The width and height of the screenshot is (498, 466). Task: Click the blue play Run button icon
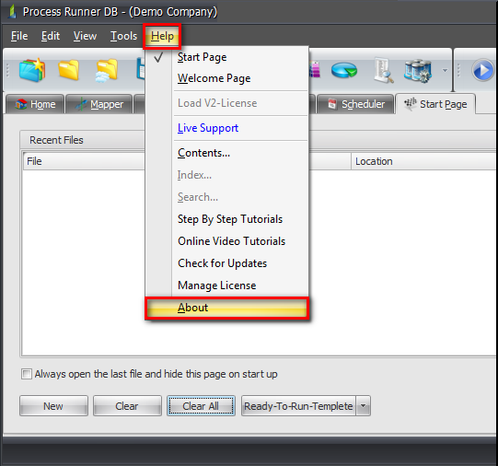point(482,70)
